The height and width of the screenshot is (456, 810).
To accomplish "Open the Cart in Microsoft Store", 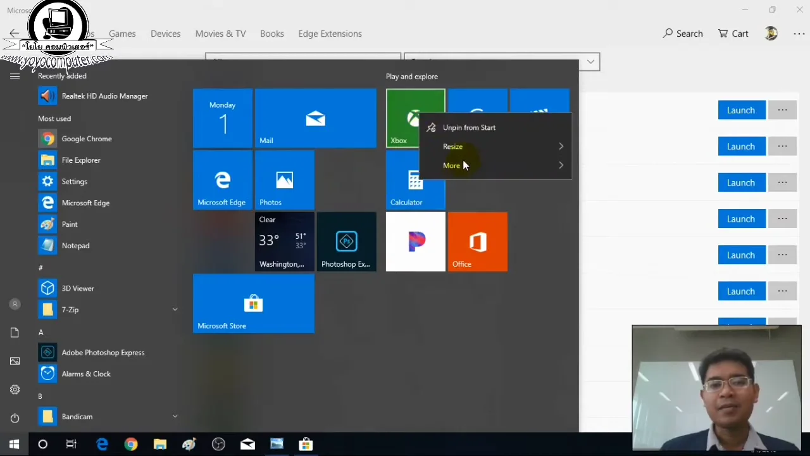I will coord(733,34).
